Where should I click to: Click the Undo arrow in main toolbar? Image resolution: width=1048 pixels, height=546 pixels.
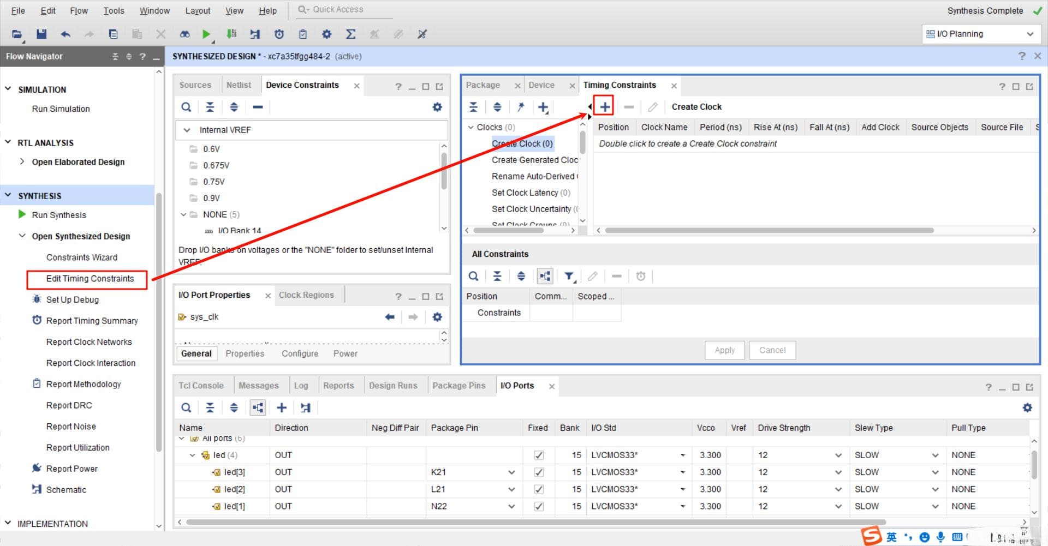click(65, 34)
